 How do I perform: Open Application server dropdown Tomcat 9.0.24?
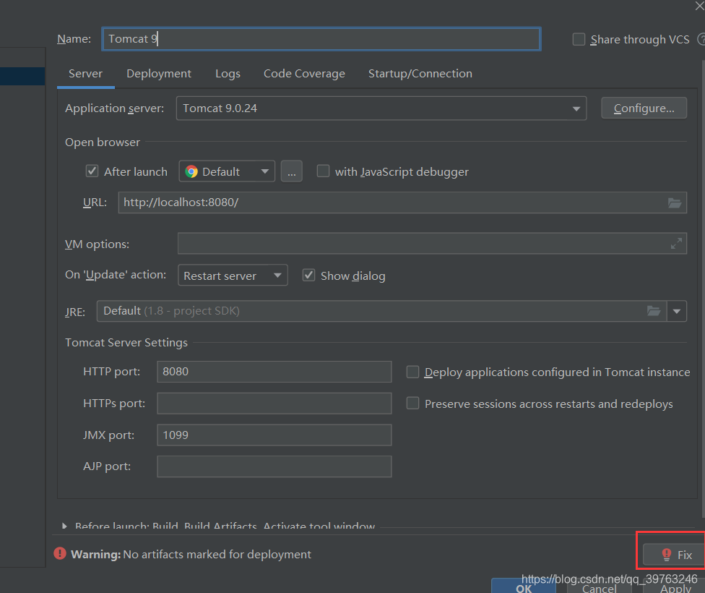click(x=381, y=108)
